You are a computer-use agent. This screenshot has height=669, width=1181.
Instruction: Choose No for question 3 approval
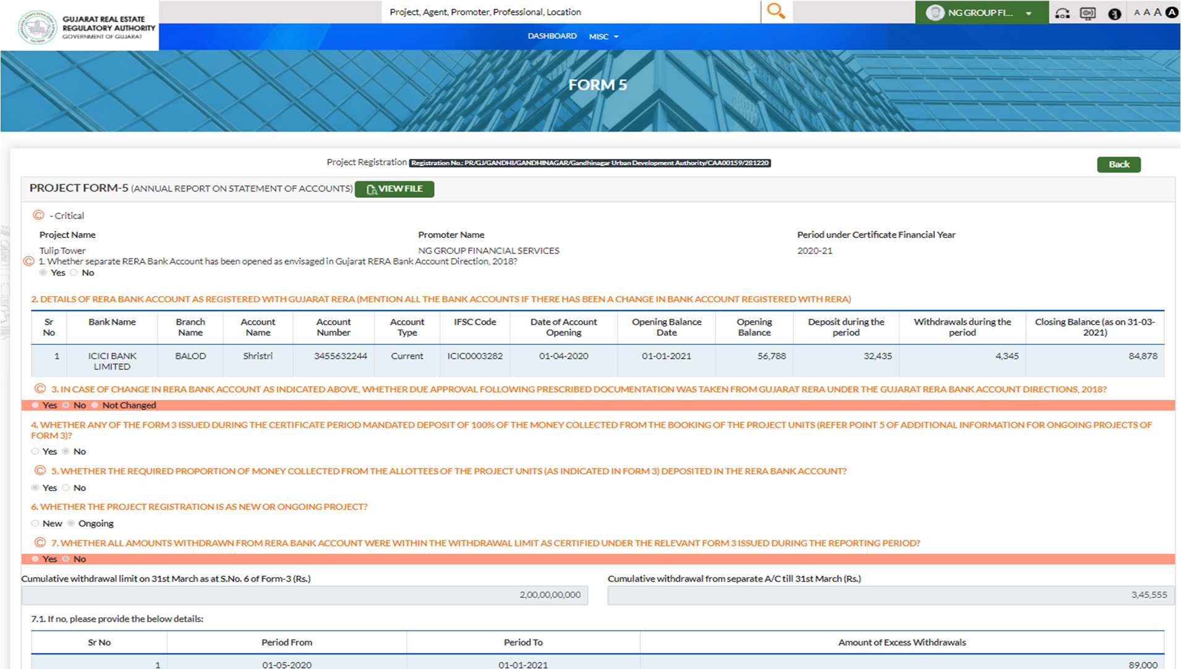click(x=66, y=405)
